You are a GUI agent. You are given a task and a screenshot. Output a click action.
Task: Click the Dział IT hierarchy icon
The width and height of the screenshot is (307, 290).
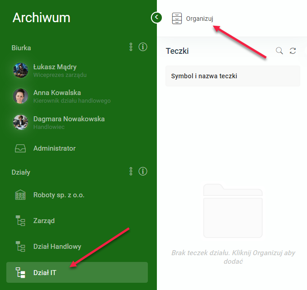pos(20,272)
